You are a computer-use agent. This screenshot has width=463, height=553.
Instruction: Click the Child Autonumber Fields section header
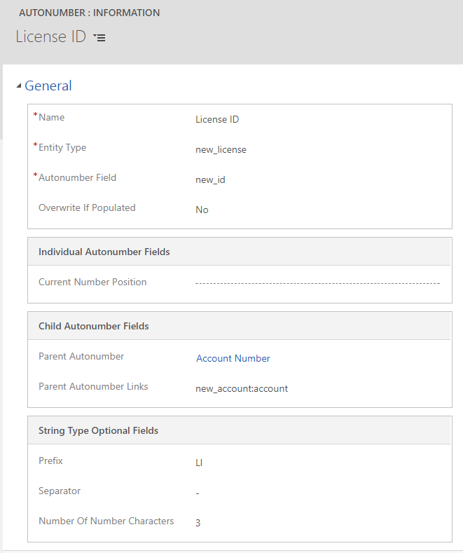click(93, 326)
